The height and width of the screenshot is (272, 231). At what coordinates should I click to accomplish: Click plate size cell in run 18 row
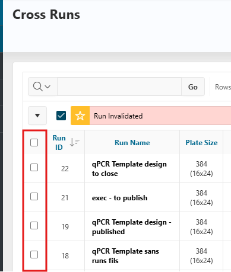click(x=201, y=256)
